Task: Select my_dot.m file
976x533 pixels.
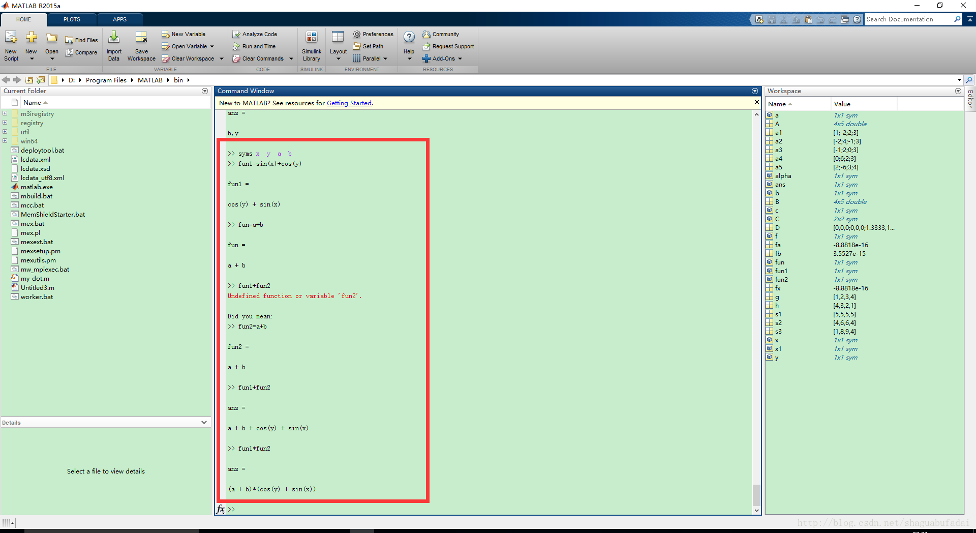Action: pyautogui.click(x=35, y=278)
